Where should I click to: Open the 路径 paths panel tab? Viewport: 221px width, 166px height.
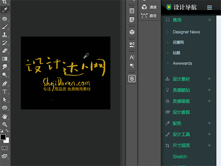point(149,15)
